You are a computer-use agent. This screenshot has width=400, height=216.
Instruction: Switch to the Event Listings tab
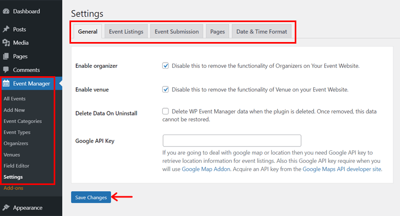pyautogui.click(x=126, y=32)
